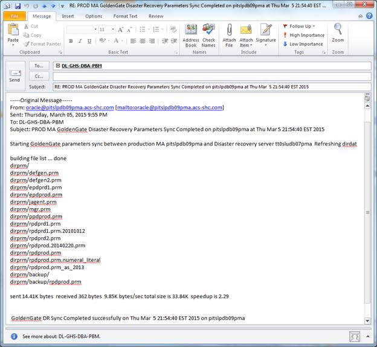
Task: Open the Format Text tab
Action: 125,16
